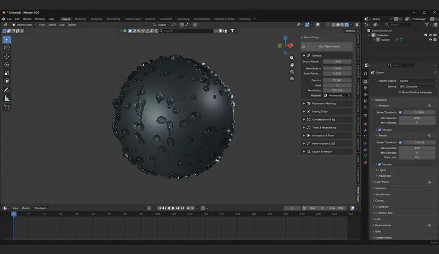Select the 3D Cursor tool
This screenshot has width=439, height=254.
pyautogui.click(x=7, y=48)
